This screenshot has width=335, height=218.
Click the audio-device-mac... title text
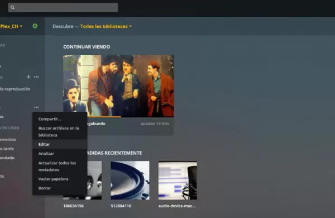(177, 206)
